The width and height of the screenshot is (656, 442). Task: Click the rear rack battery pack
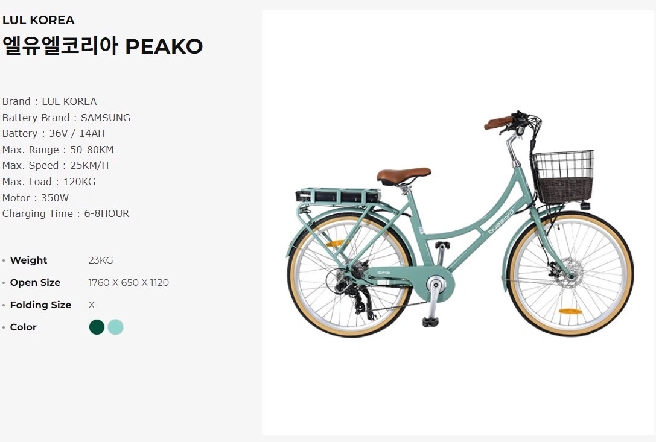pyautogui.click(x=337, y=196)
